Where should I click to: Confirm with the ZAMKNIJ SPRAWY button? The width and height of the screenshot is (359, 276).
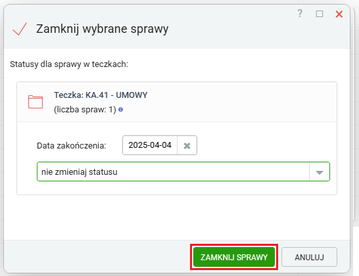click(x=234, y=257)
